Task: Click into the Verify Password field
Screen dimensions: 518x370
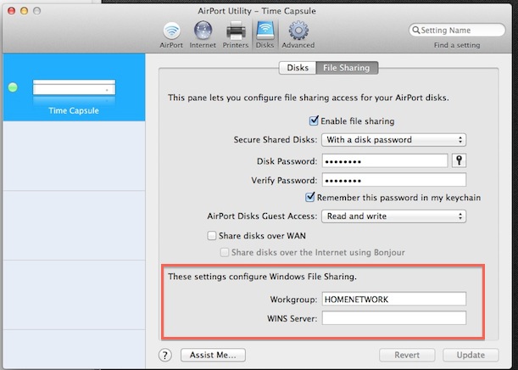Action: (393, 180)
